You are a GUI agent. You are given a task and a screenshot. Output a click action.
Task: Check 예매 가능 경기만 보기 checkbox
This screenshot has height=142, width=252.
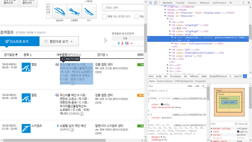pyautogui.click(x=104, y=17)
